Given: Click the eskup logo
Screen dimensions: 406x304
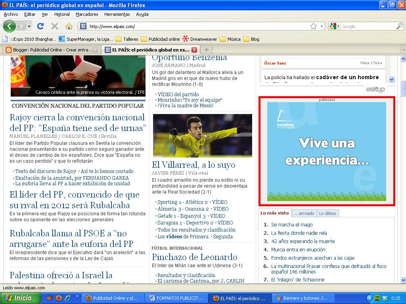Looking at the screenshot, I should pyautogui.click(x=375, y=89).
